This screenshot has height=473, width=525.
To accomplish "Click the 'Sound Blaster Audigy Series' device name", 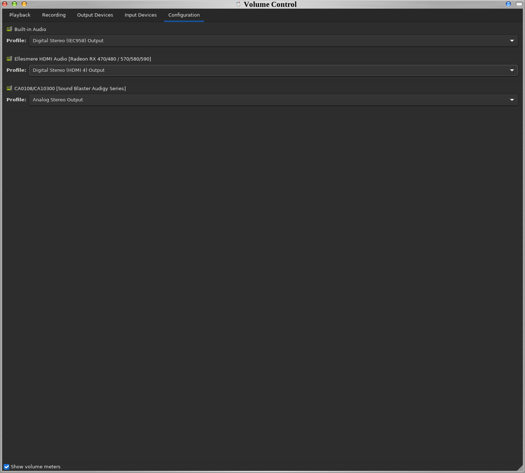I will [x=70, y=88].
